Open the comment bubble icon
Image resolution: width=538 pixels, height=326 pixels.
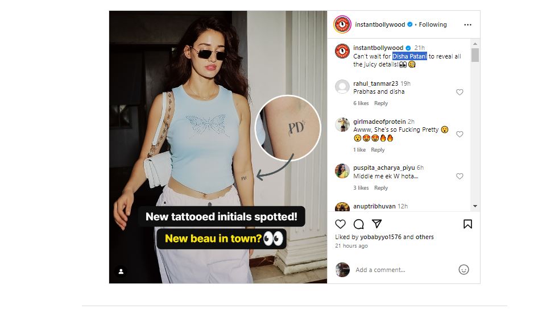tap(358, 224)
